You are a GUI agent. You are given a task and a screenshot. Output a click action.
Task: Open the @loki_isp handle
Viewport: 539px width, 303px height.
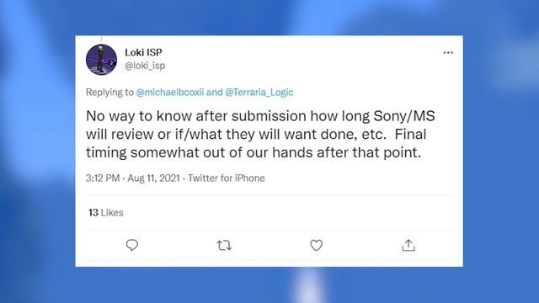click(x=145, y=66)
